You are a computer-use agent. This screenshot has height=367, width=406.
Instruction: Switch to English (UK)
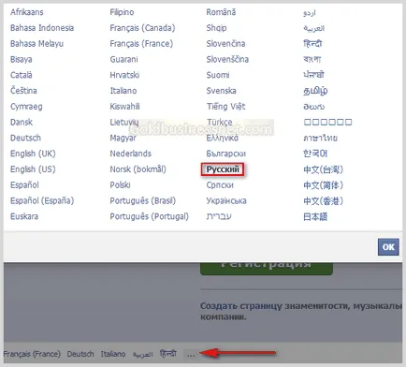(33, 154)
